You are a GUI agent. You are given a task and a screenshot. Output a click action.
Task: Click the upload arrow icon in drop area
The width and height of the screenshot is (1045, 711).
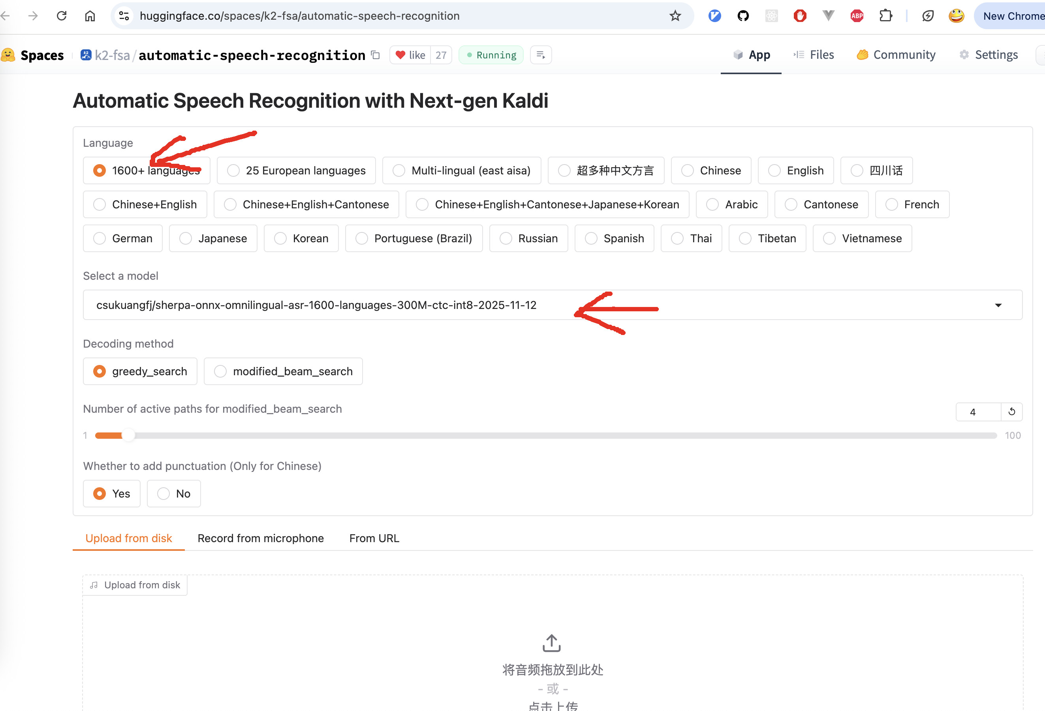coord(552,643)
